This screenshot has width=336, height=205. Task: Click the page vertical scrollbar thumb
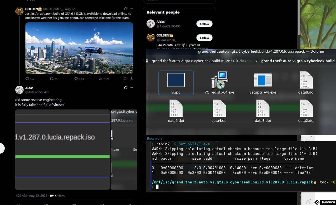(x=298, y=18)
